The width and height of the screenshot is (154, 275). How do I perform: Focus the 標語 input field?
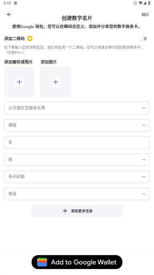click(77, 125)
